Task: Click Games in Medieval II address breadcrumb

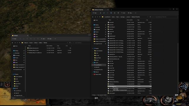Action: [113, 17]
